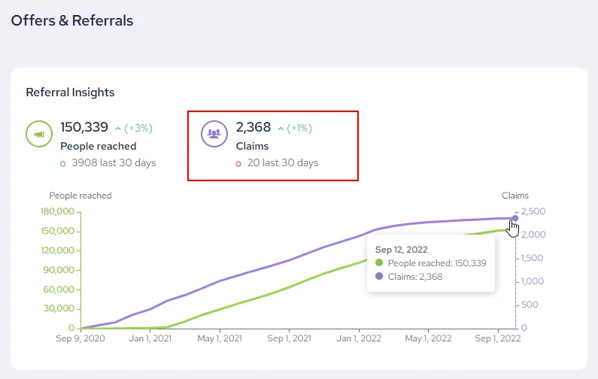Click the green megaphone People reached icon
This screenshot has width=598, height=379.
39,134
